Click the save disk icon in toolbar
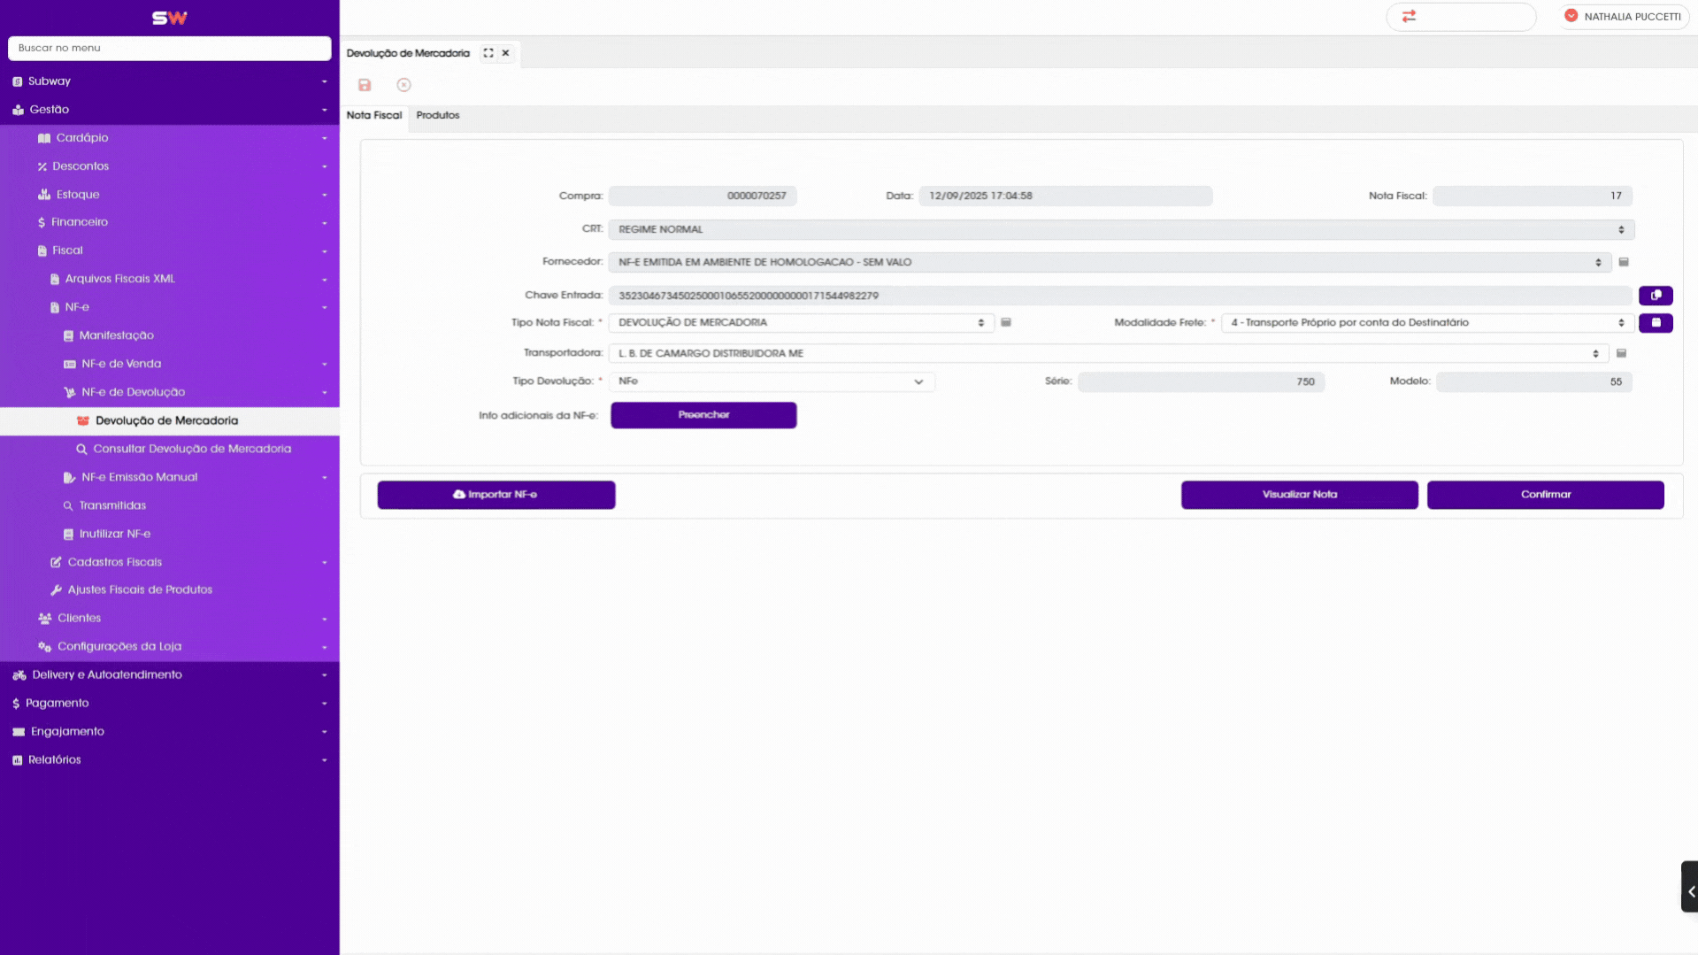The image size is (1698, 955). (x=365, y=85)
